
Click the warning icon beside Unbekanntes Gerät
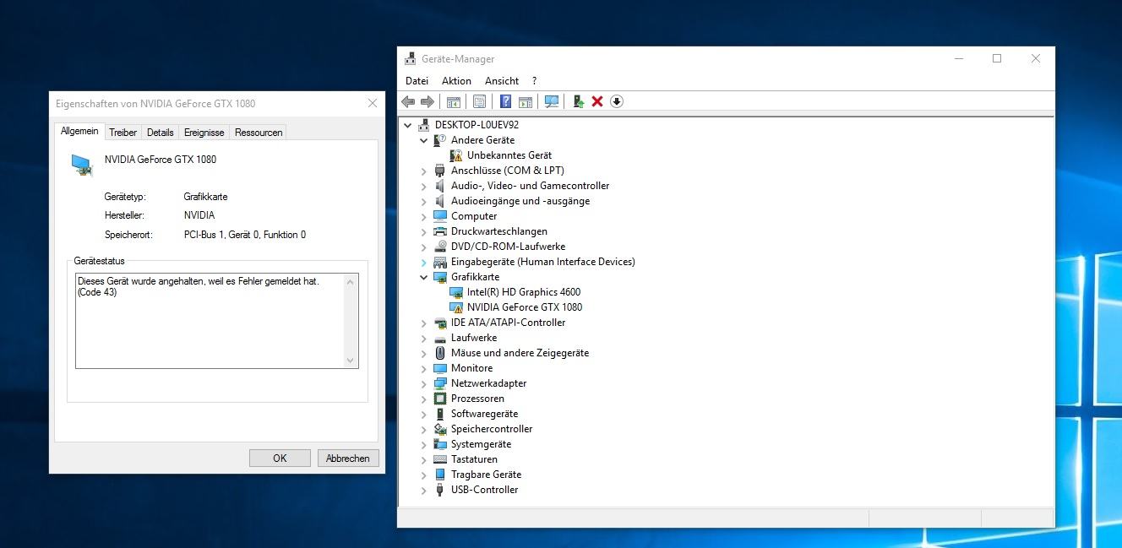pos(456,155)
